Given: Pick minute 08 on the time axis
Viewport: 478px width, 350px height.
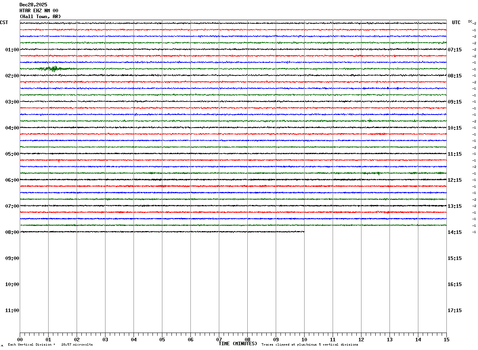Looking at the screenshot, I should pos(247,339).
